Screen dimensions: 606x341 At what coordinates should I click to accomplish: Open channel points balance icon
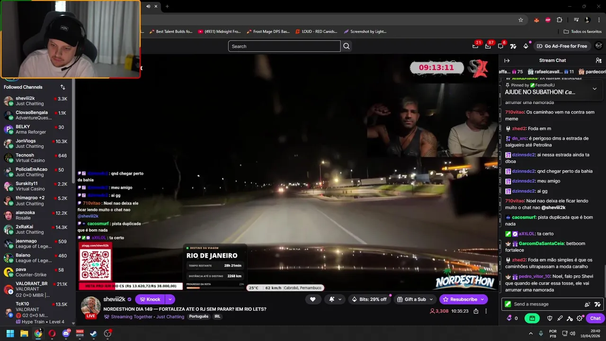click(511, 318)
